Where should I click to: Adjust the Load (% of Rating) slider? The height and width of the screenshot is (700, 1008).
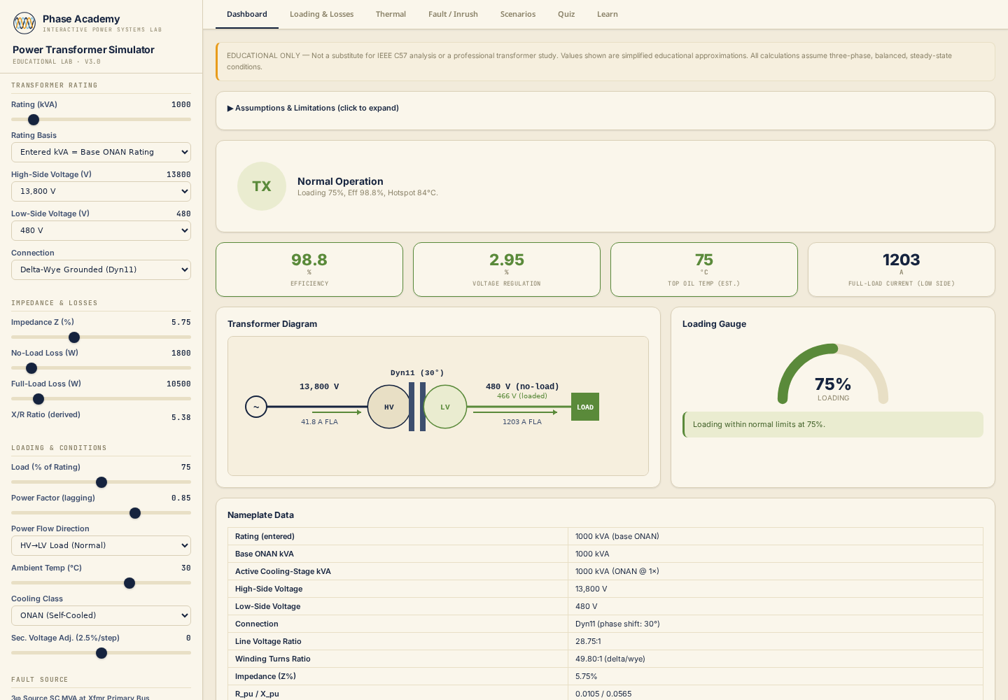pyautogui.click(x=101, y=482)
